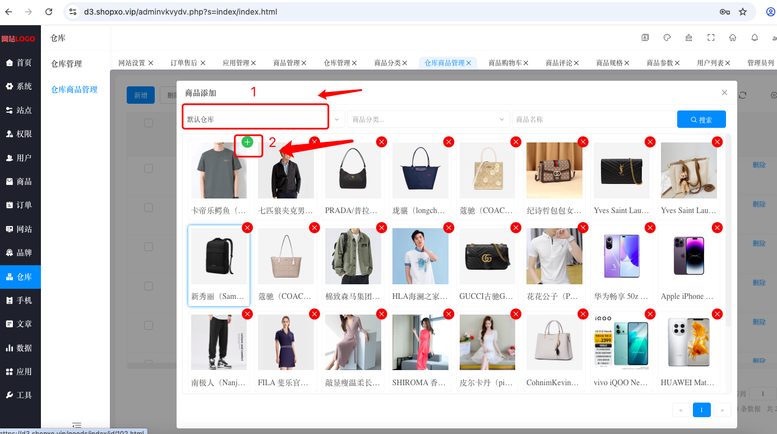Open the 工具 sidebar menu
Screen dimensions: 777x434
[20, 395]
